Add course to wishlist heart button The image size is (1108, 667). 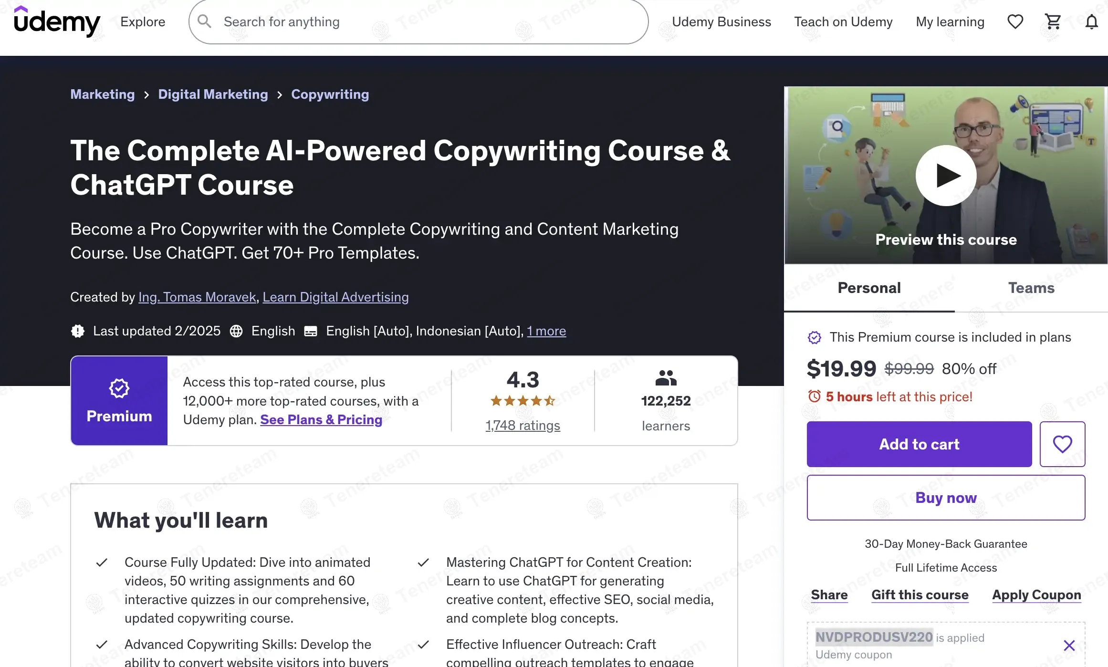click(x=1062, y=444)
